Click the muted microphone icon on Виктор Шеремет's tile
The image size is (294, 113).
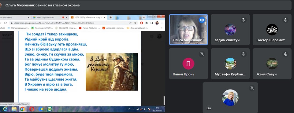tap(285, 20)
